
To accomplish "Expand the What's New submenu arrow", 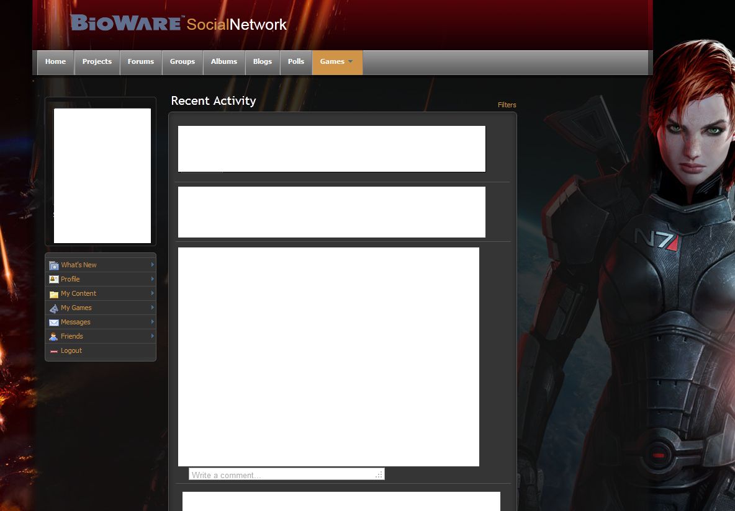I will click(x=152, y=265).
